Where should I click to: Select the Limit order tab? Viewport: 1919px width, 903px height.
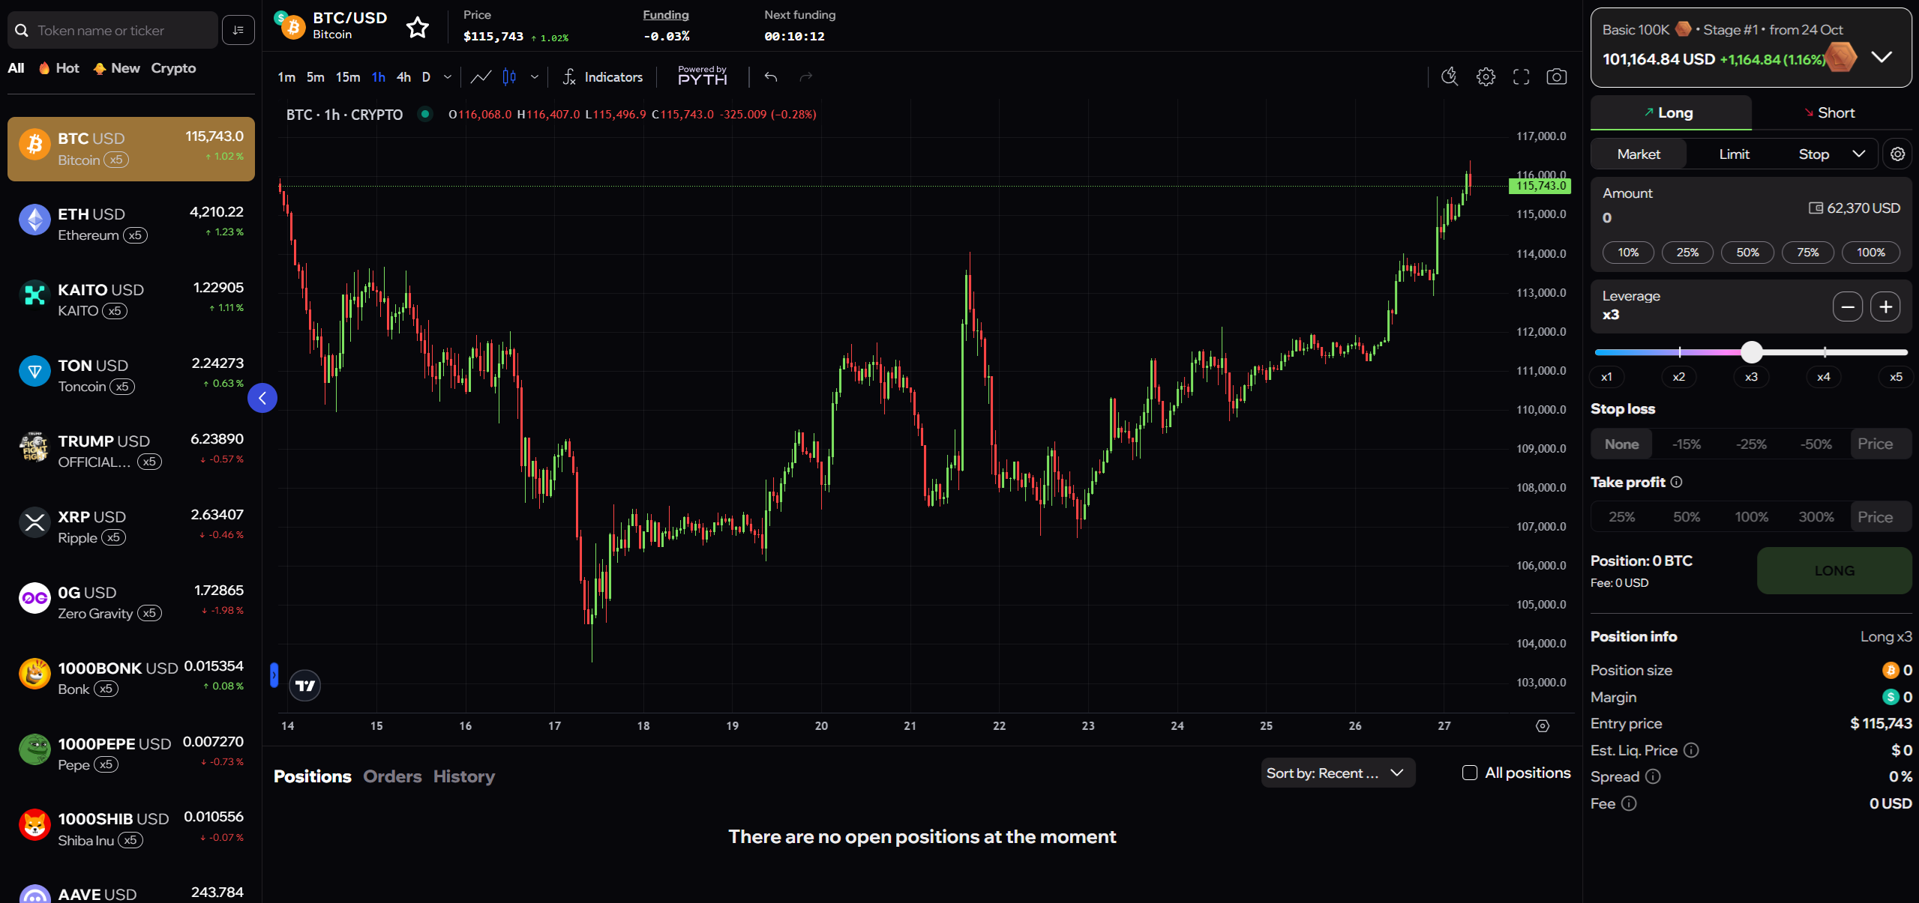tap(1734, 154)
